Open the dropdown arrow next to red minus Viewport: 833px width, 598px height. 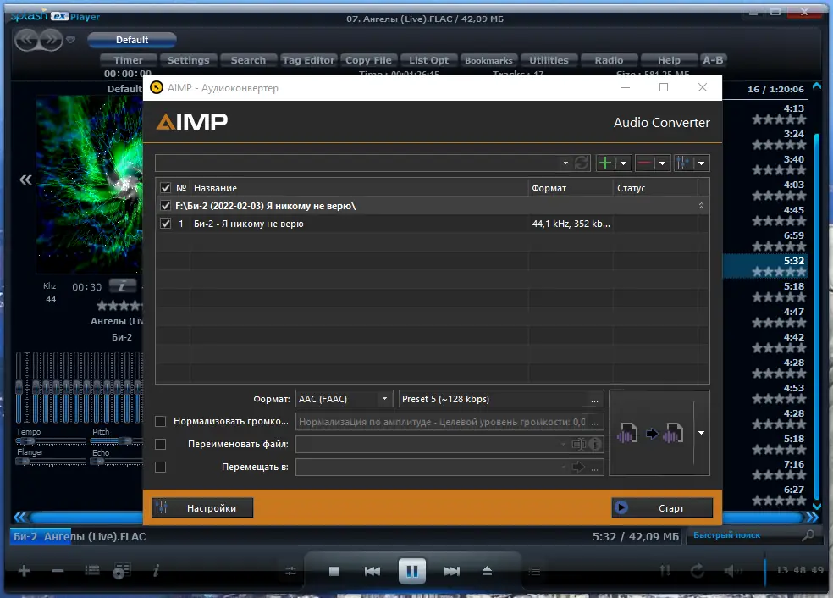click(662, 163)
